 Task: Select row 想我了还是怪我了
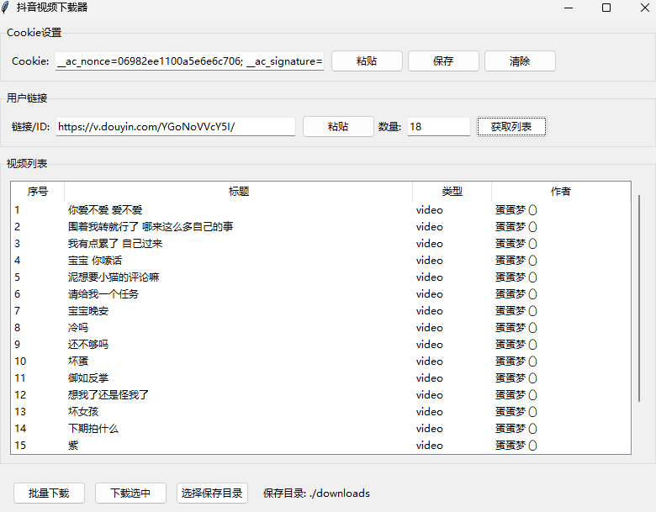pos(321,395)
